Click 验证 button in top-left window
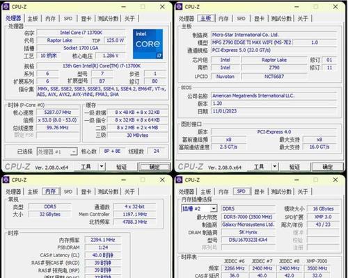 (x=121, y=167)
